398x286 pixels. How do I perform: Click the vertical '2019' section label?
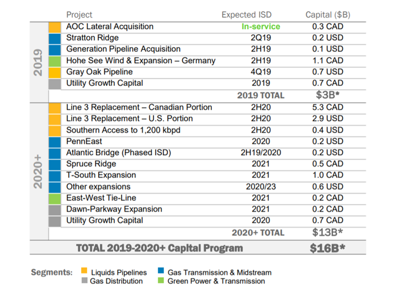(x=38, y=62)
